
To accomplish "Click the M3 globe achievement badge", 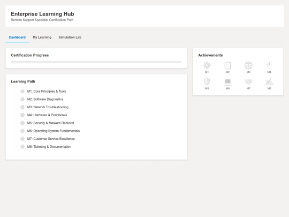I will (248, 65).
